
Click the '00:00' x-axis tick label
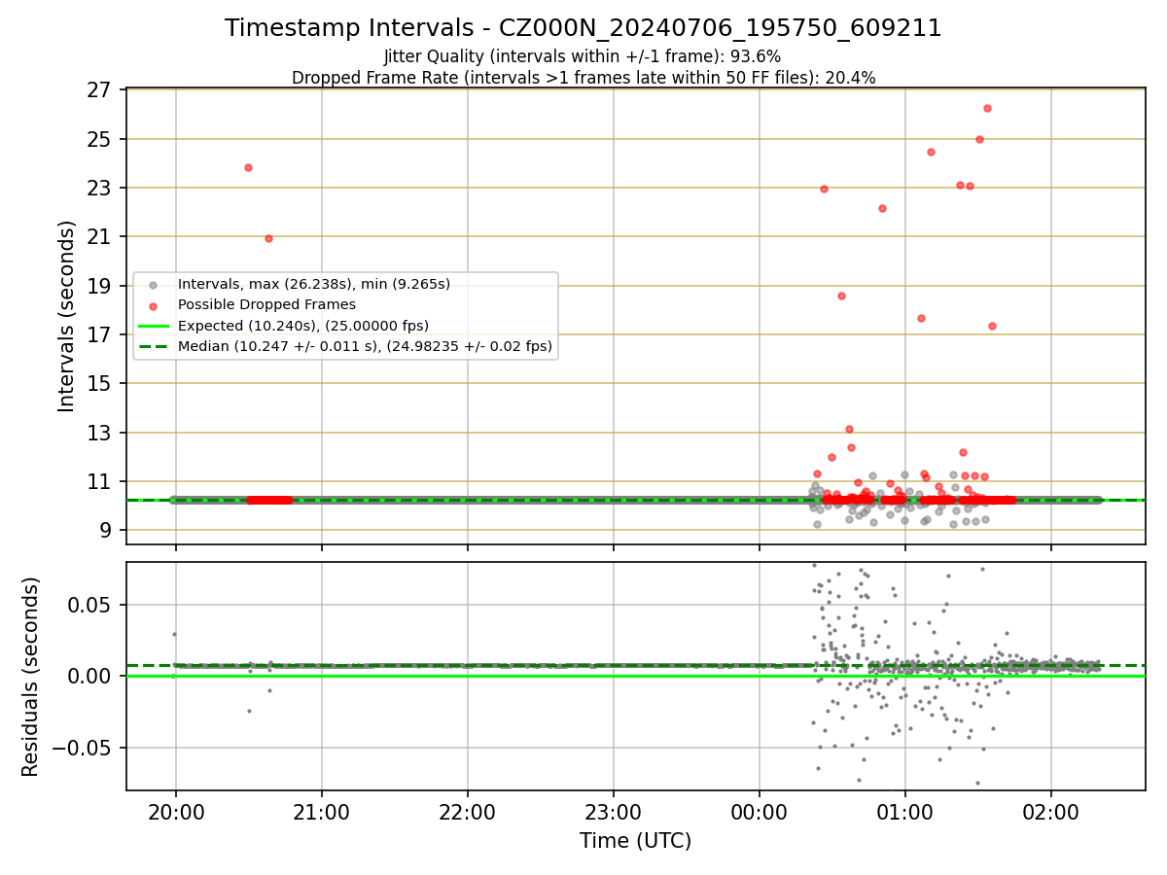pyautogui.click(x=760, y=812)
